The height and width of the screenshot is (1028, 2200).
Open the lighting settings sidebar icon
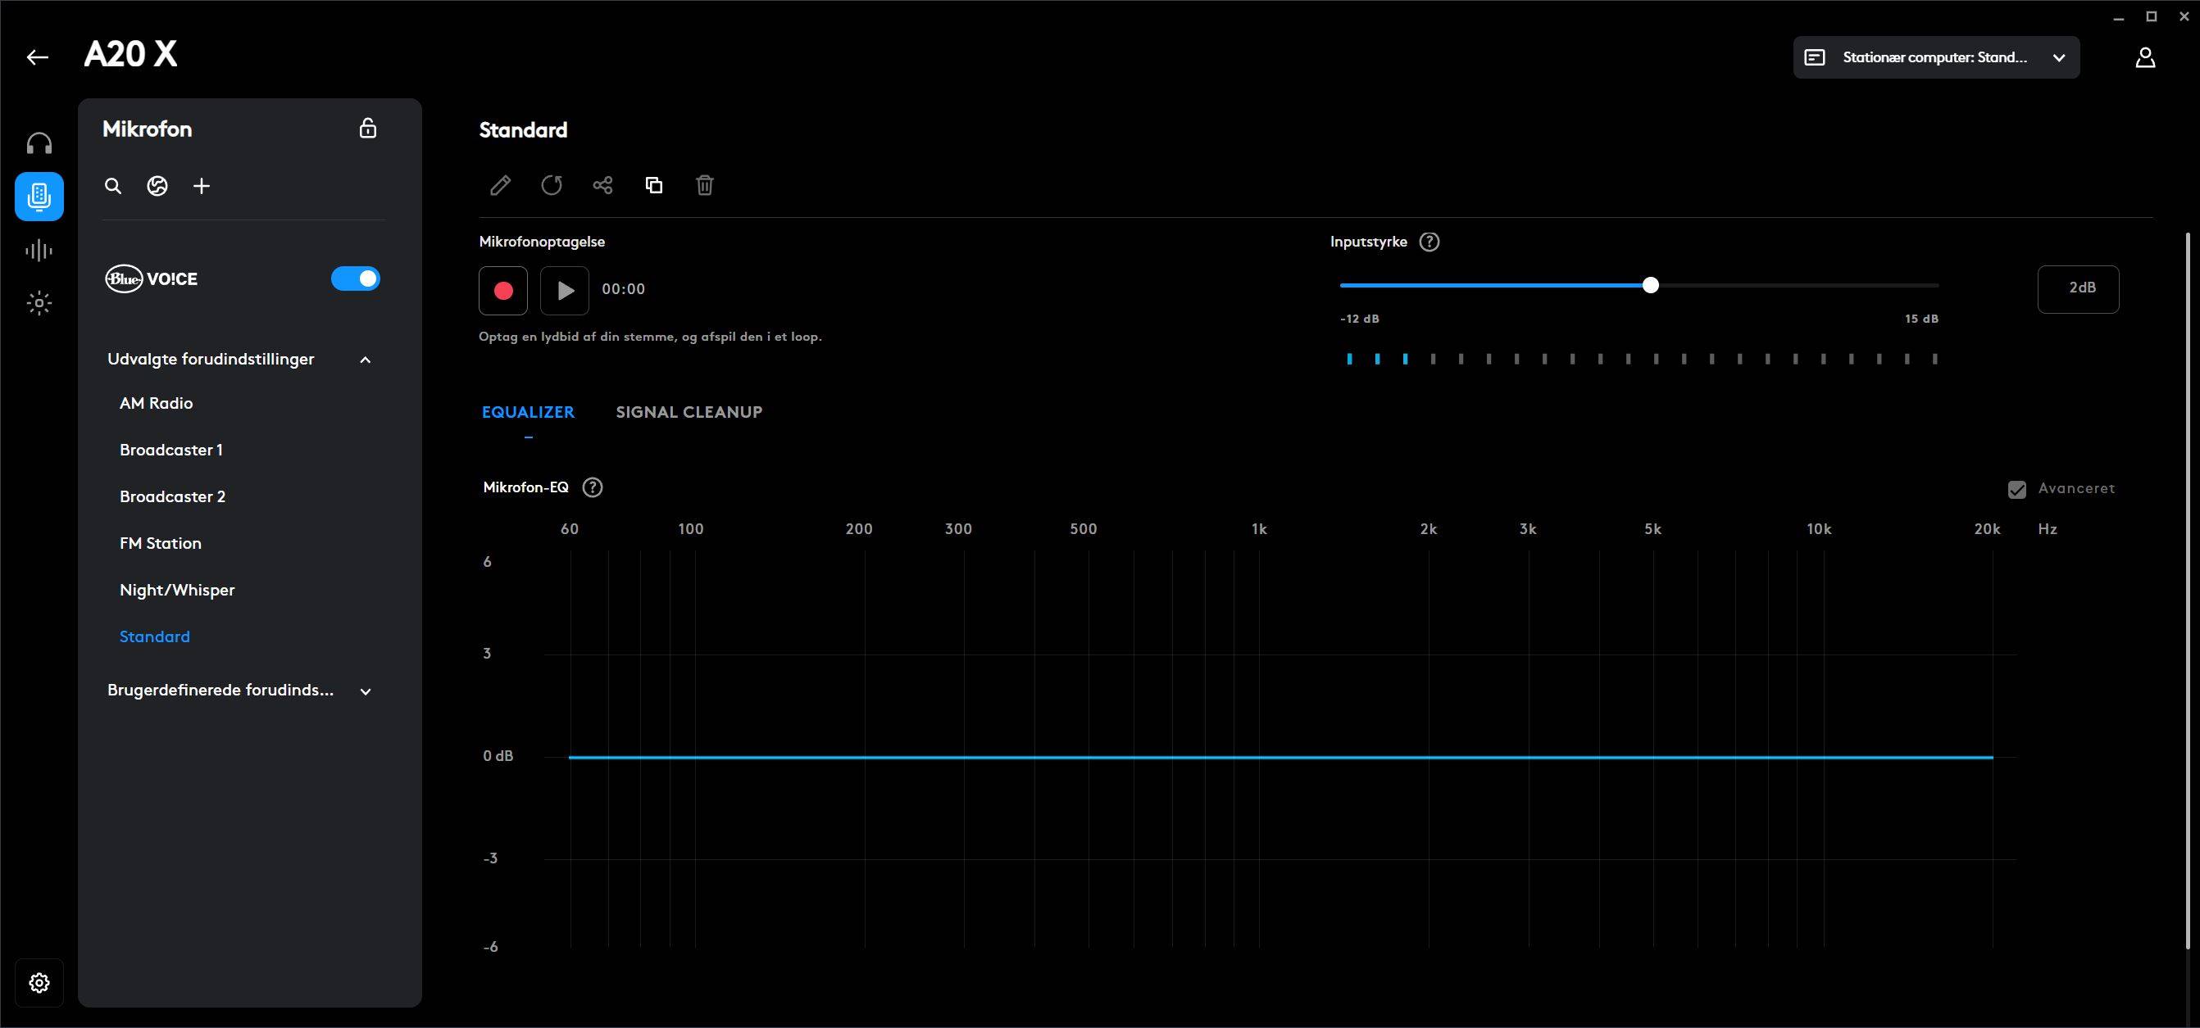[39, 303]
